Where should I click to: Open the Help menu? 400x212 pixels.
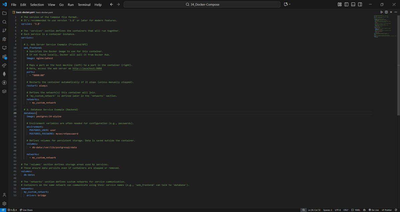tap(98, 5)
